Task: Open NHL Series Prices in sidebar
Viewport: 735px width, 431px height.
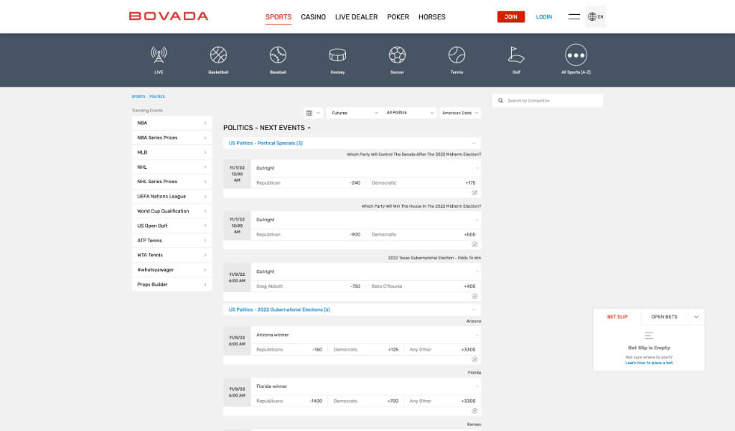Action: pyautogui.click(x=172, y=182)
